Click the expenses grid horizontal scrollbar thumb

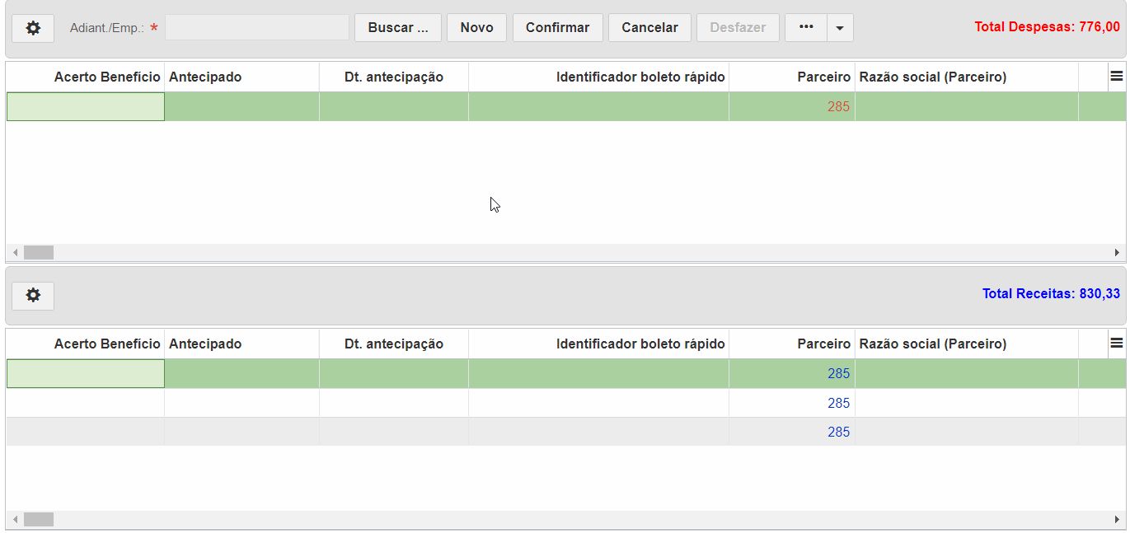point(39,253)
